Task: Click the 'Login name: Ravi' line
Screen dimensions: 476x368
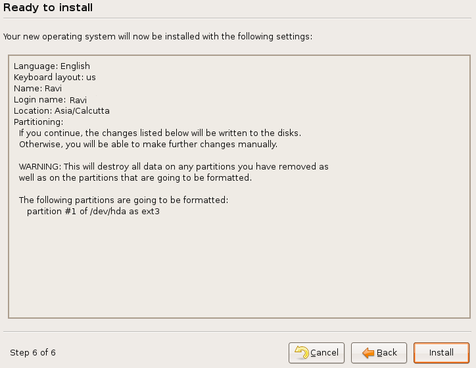Action: point(51,100)
